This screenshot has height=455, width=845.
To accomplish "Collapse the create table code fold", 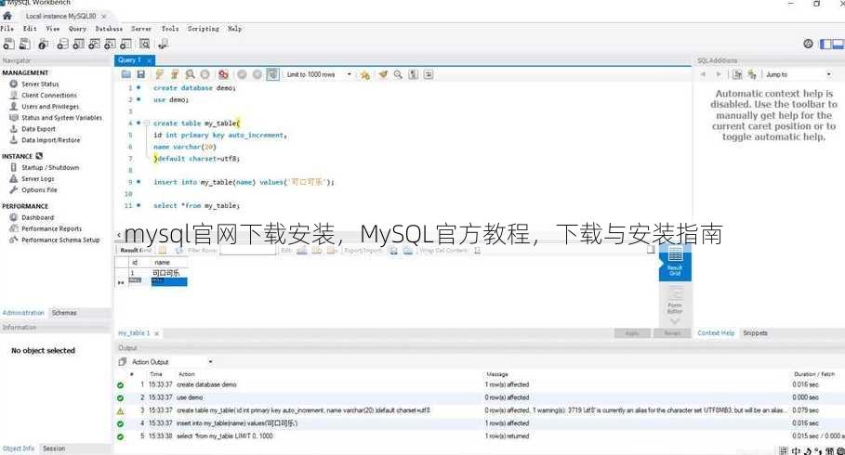I will 146,123.
